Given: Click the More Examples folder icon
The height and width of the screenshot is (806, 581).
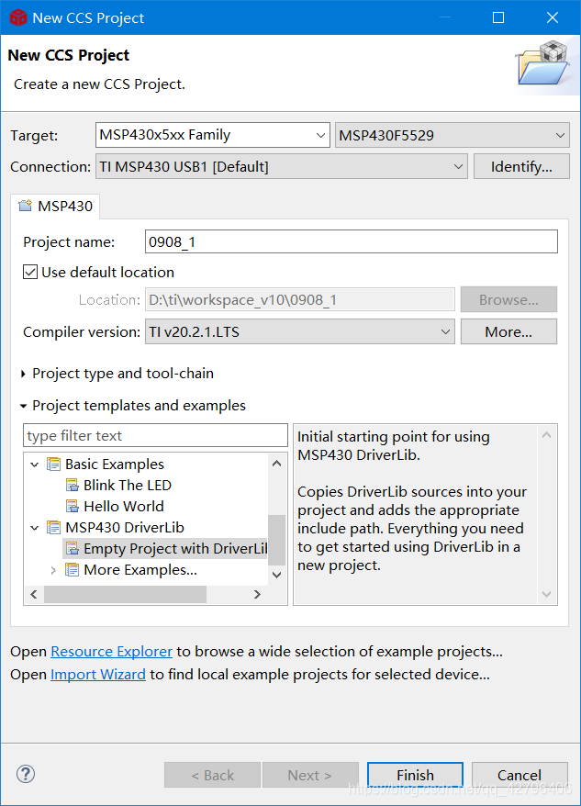Looking at the screenshot, I should coord(73,570).
